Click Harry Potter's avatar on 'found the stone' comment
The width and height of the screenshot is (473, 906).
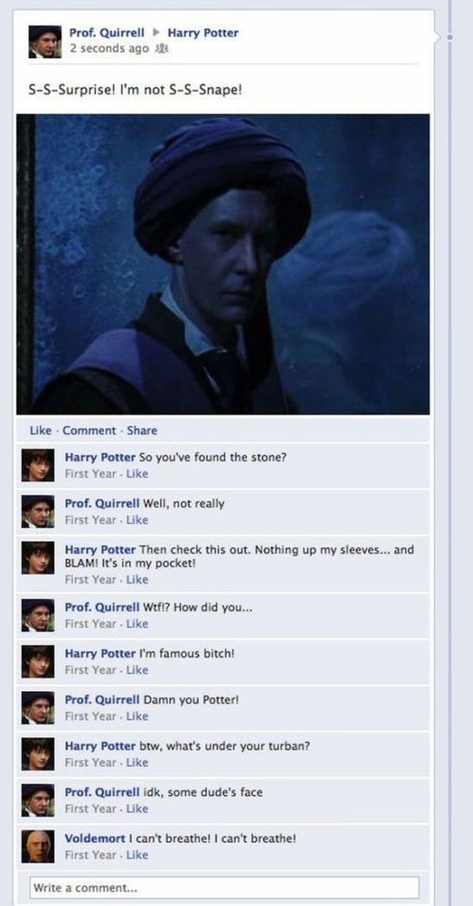pos(37,464)
